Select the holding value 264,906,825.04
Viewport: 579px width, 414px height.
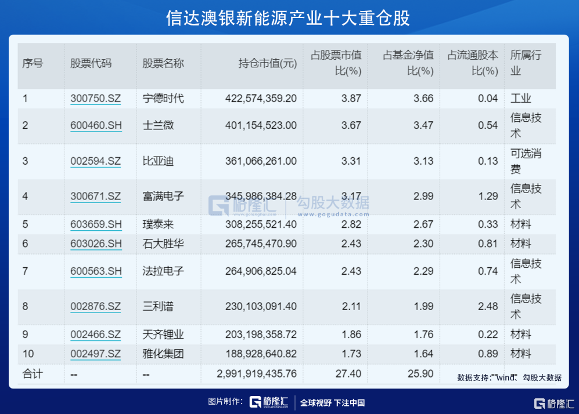(261, 271)
